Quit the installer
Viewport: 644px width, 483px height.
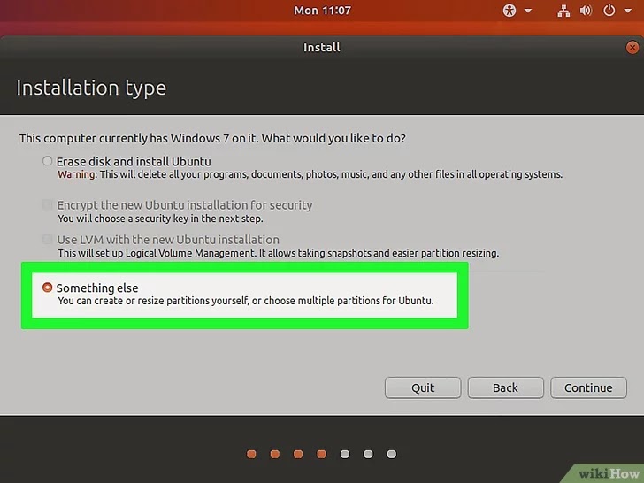pos(423,387)
